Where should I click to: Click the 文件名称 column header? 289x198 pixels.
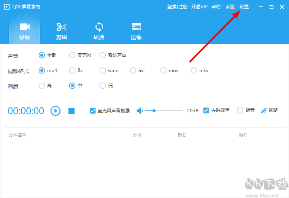click(17, 135)
